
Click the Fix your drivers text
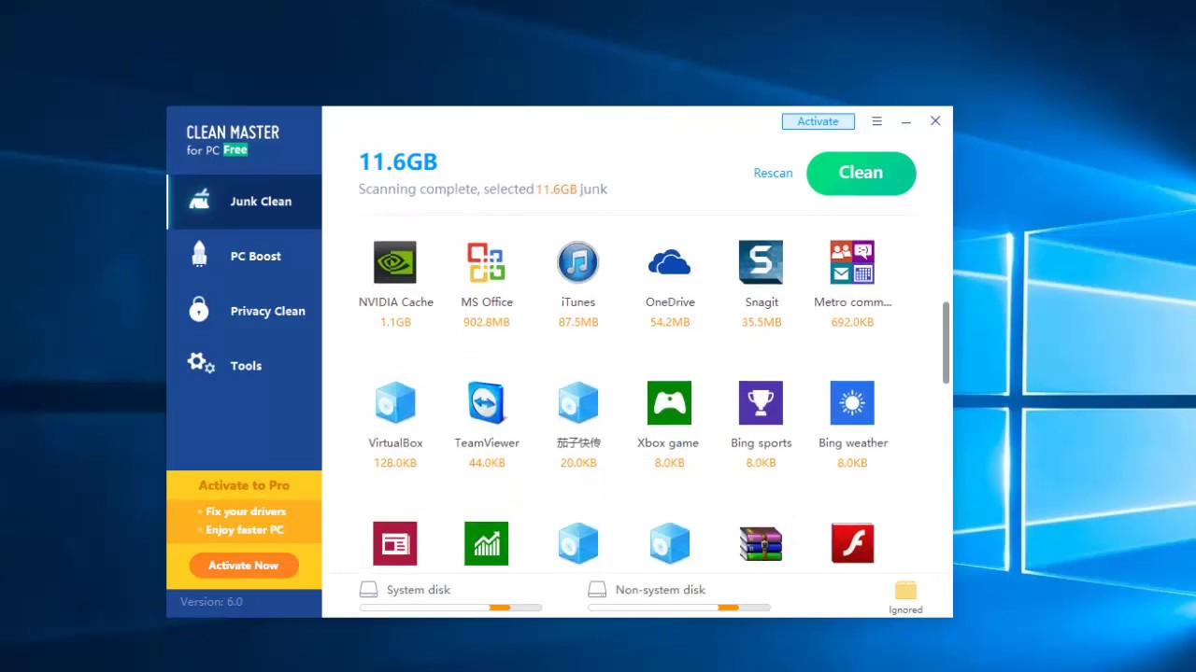coord(246,511)
